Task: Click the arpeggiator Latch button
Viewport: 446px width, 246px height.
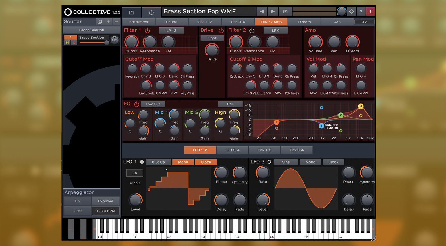Action: [77, 211]
